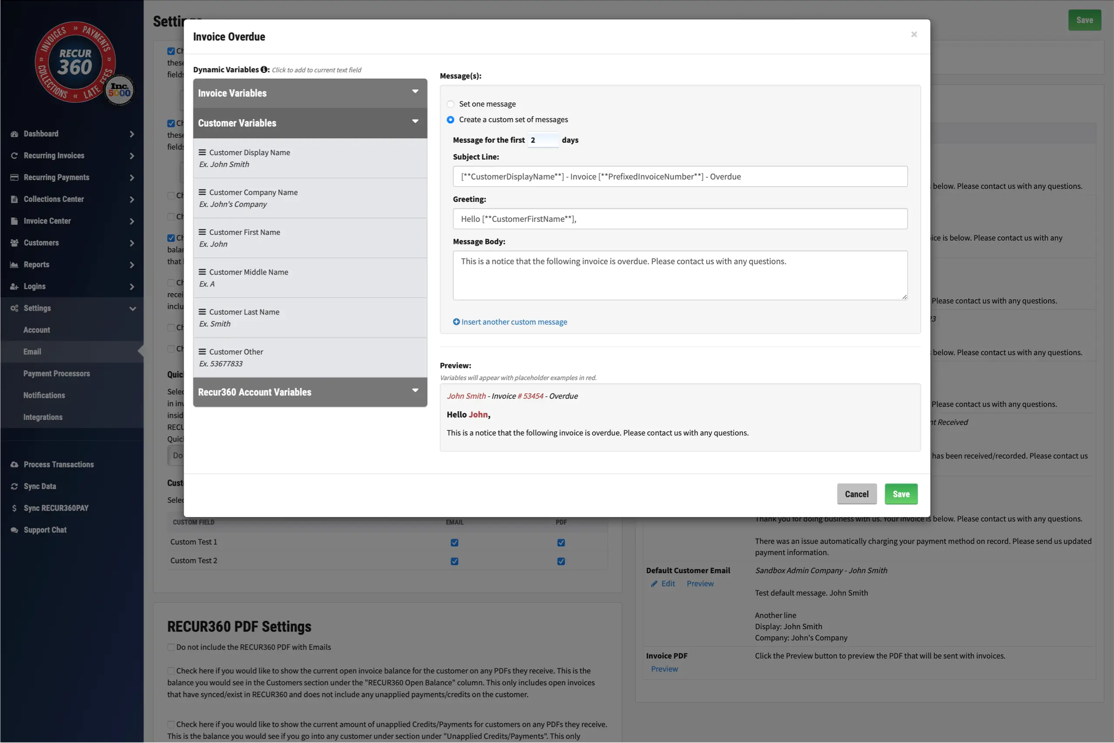Click drag-handle icon beside Customer Last Name
The width and height of the screenshot is (1114, 743).
[202, 312]
